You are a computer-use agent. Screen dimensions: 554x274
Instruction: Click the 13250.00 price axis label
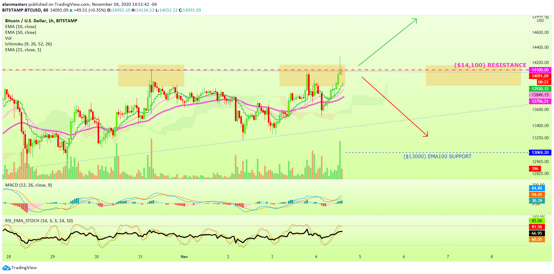pos(540,138)
